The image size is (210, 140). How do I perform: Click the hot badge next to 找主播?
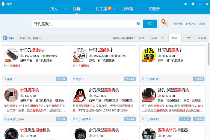[110, 8]
